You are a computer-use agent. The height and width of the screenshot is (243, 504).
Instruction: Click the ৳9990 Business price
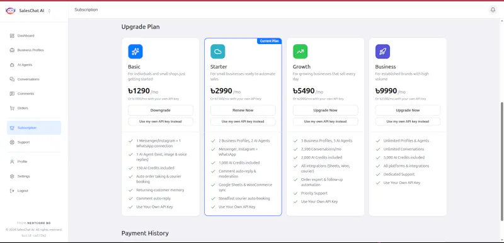point(386,91)
